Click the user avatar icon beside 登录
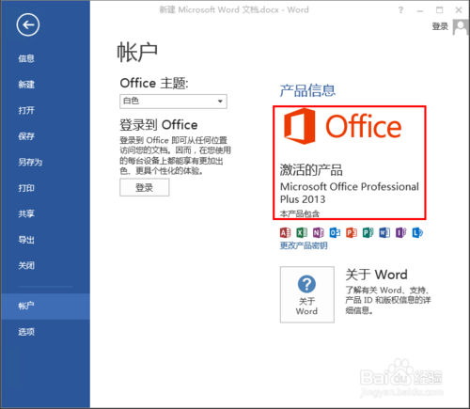This screenshot has height=409, width=470. click(x=461, y=27)
